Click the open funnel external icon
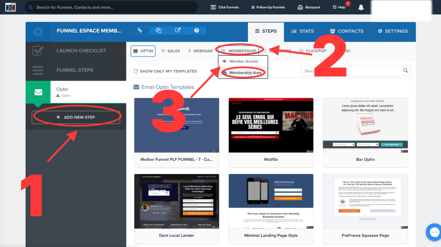 click(x=178, y=30)
